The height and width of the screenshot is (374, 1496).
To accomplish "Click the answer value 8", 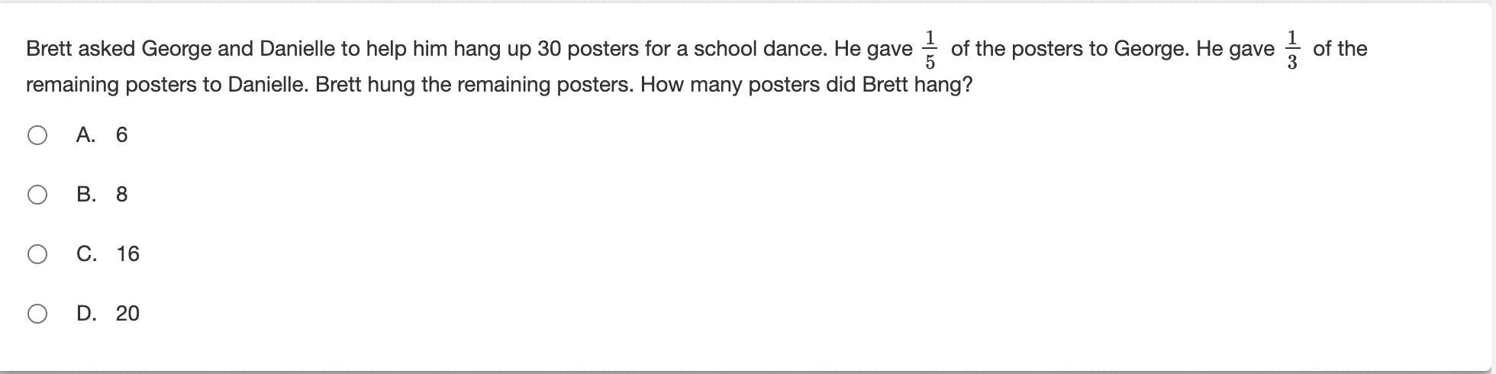I will coord(121,195).
